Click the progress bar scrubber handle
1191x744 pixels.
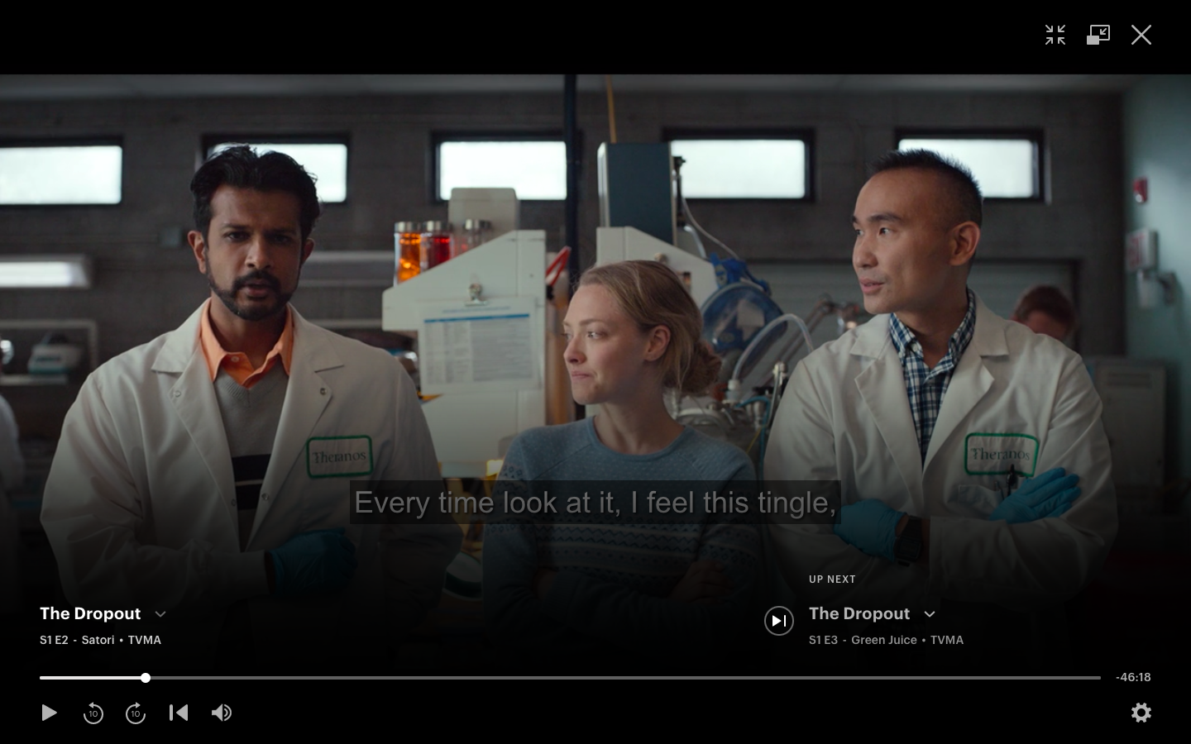146,678
